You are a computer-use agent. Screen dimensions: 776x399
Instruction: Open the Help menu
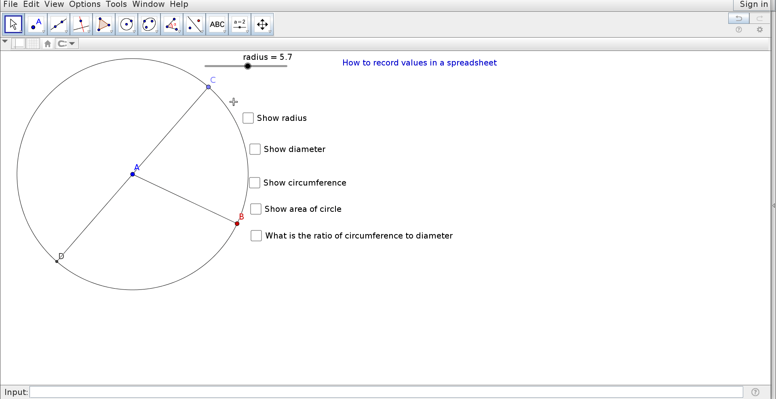179,4
